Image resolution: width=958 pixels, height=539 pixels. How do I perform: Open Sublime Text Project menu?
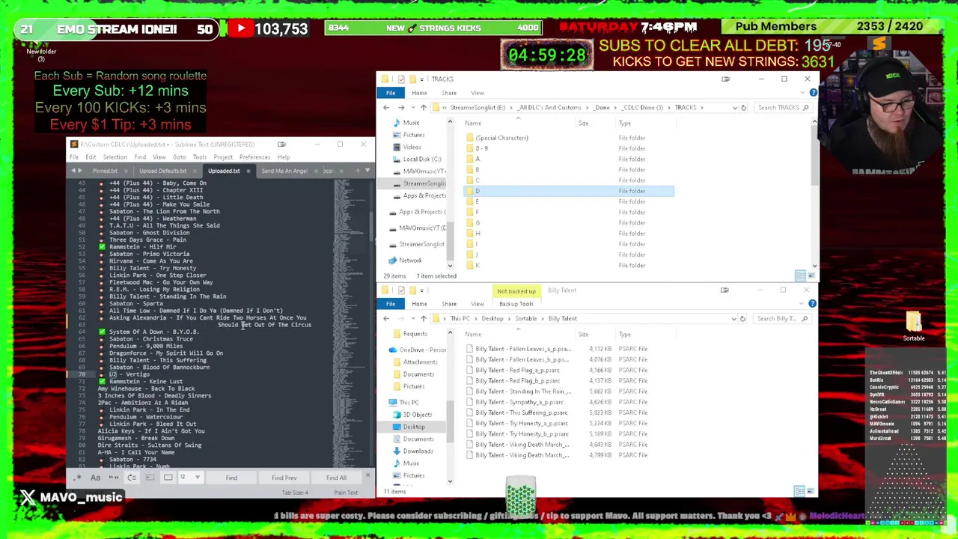tap(223, 157)
